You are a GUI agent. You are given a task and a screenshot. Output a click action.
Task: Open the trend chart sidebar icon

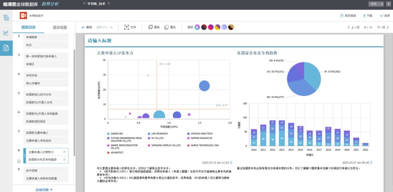[6, 32]
